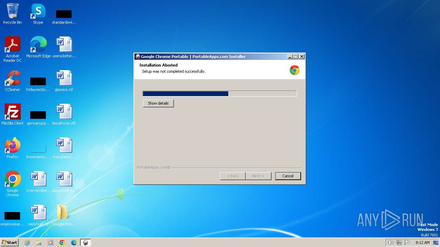Open Windows Explorer from the taskbar
Screen dimensions: 440x247
point(39,243)
